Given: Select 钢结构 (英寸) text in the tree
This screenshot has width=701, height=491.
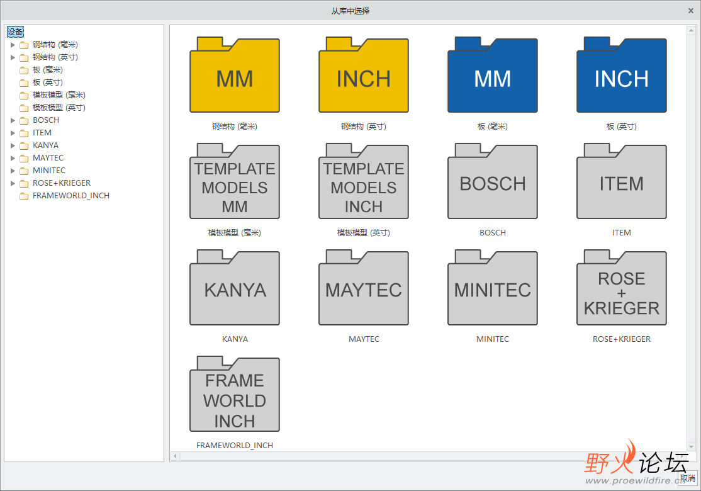Looking at the screenshot, I should tap(55, 57).
